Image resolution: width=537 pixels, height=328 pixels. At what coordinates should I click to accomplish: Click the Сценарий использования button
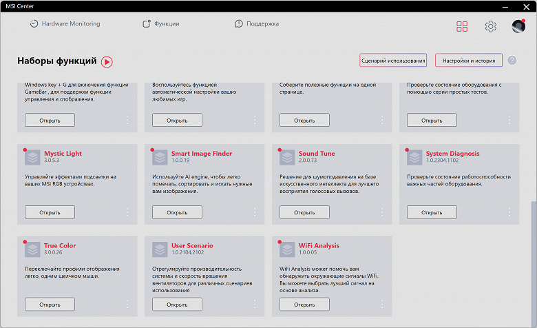point(393,61)
